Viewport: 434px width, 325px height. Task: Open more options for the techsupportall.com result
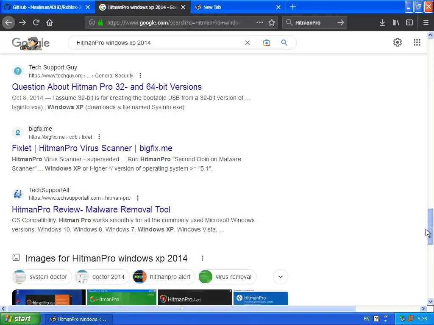(x=138, y=198)
